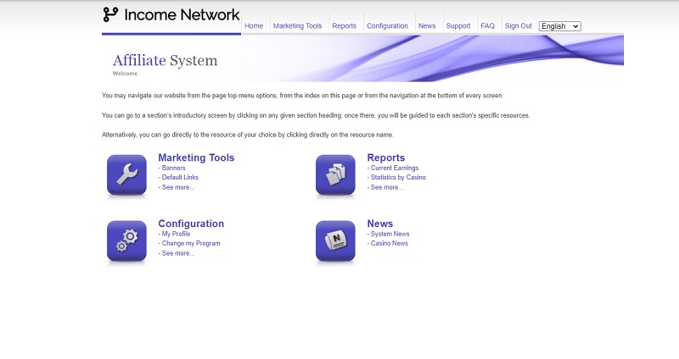Click the Reports section heading
Screen dimensions: 679x359
click(386, 157)
